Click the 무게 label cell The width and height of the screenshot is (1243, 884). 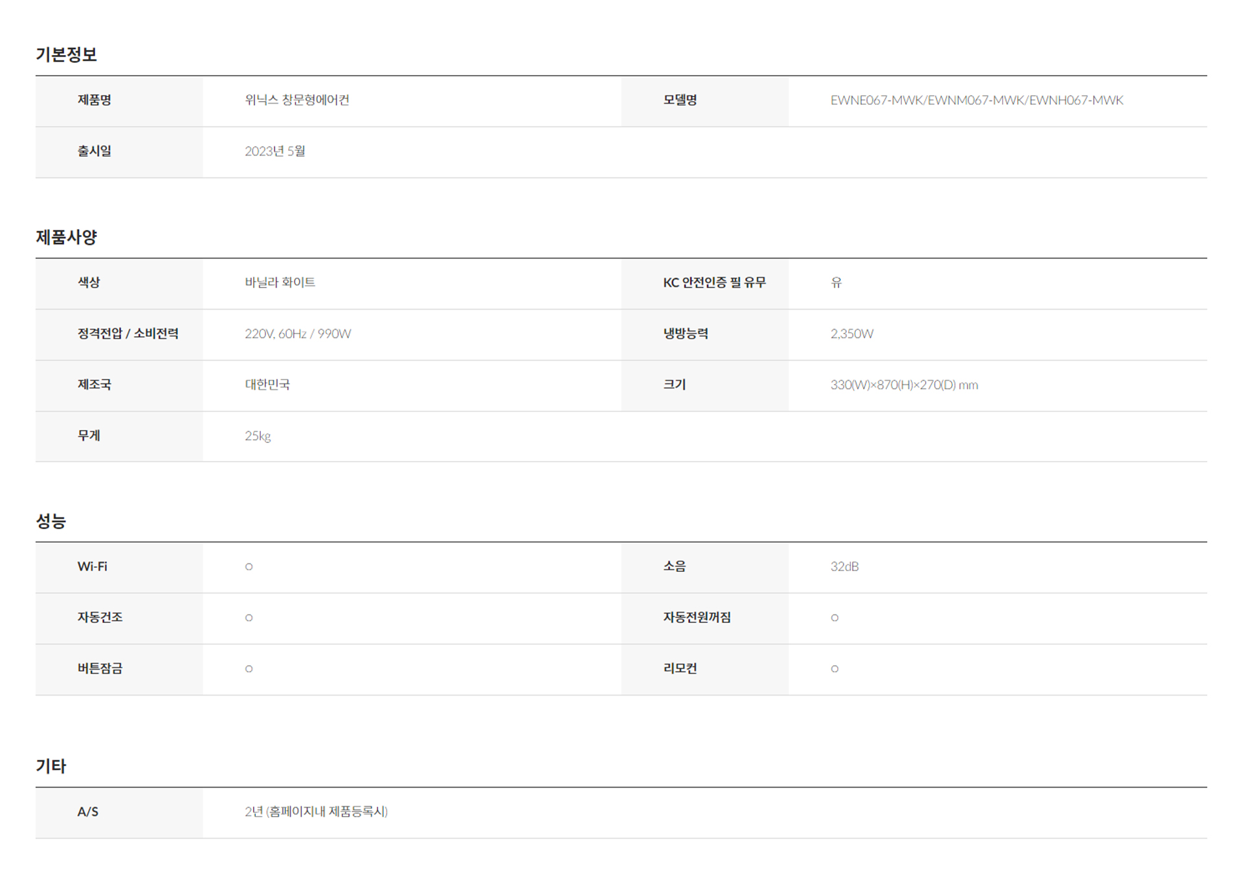click(x=119, y=436)
